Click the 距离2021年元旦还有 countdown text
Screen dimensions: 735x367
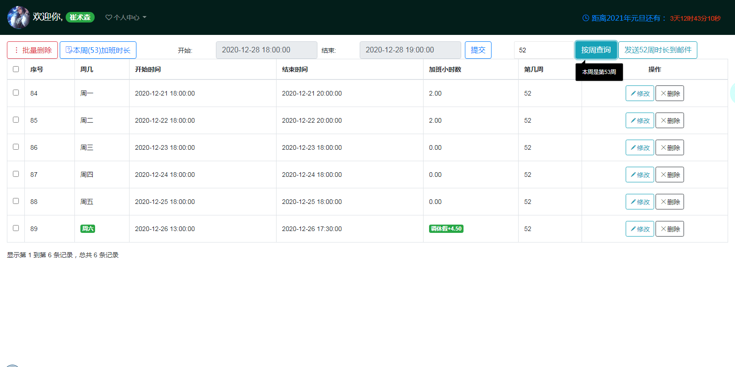click(629, 18)
